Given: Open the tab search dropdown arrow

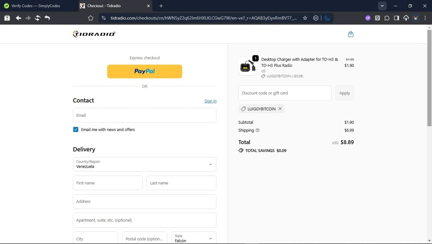Looking at the screenshot, I should 382,6.
